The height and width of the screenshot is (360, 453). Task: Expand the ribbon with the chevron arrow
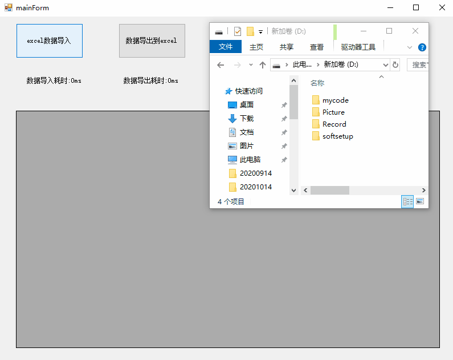click(409, 47)
